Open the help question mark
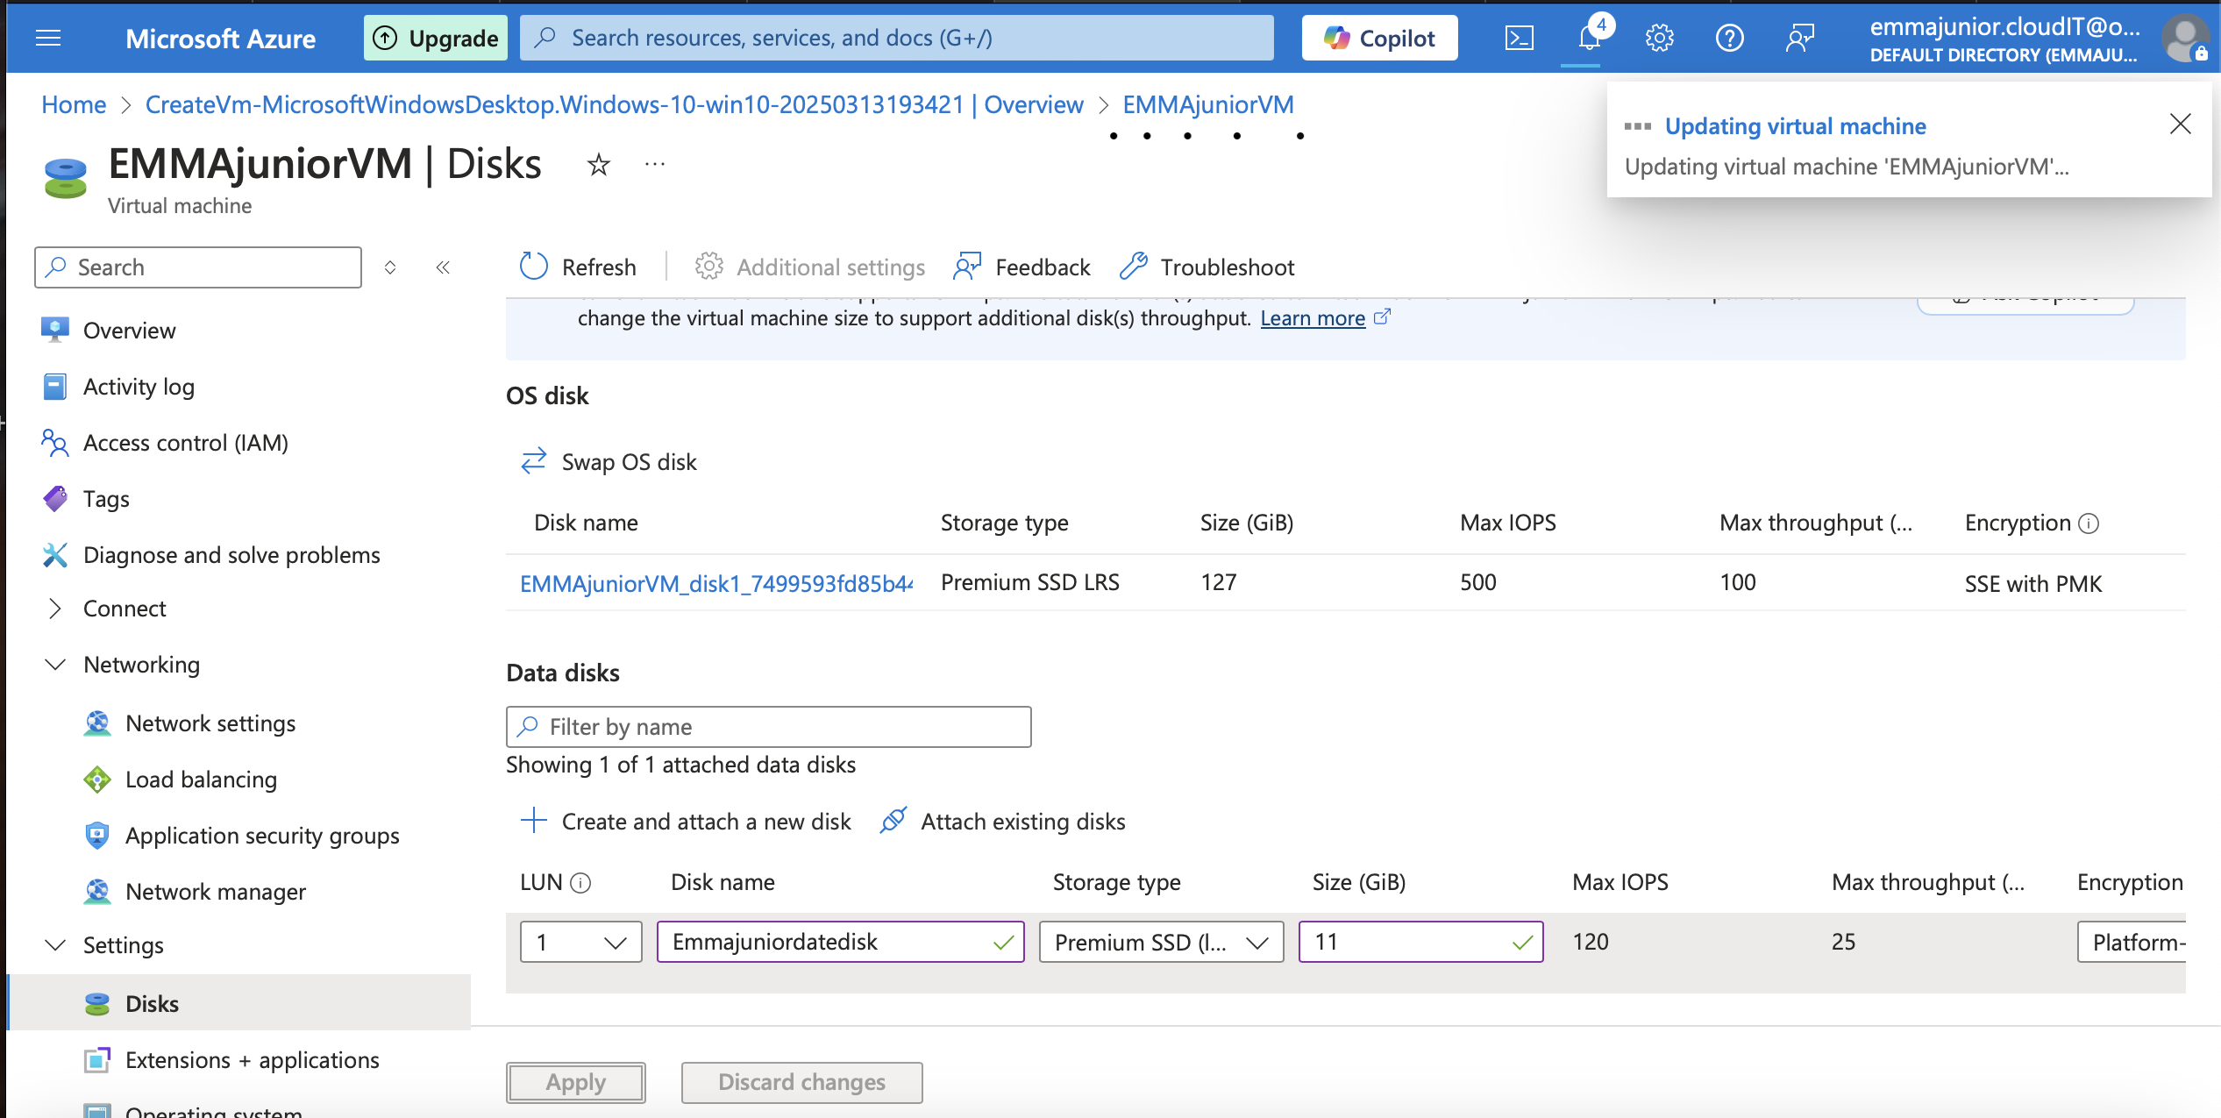This screenshot has width=2221, height=1118. [x=1729, y=38]
